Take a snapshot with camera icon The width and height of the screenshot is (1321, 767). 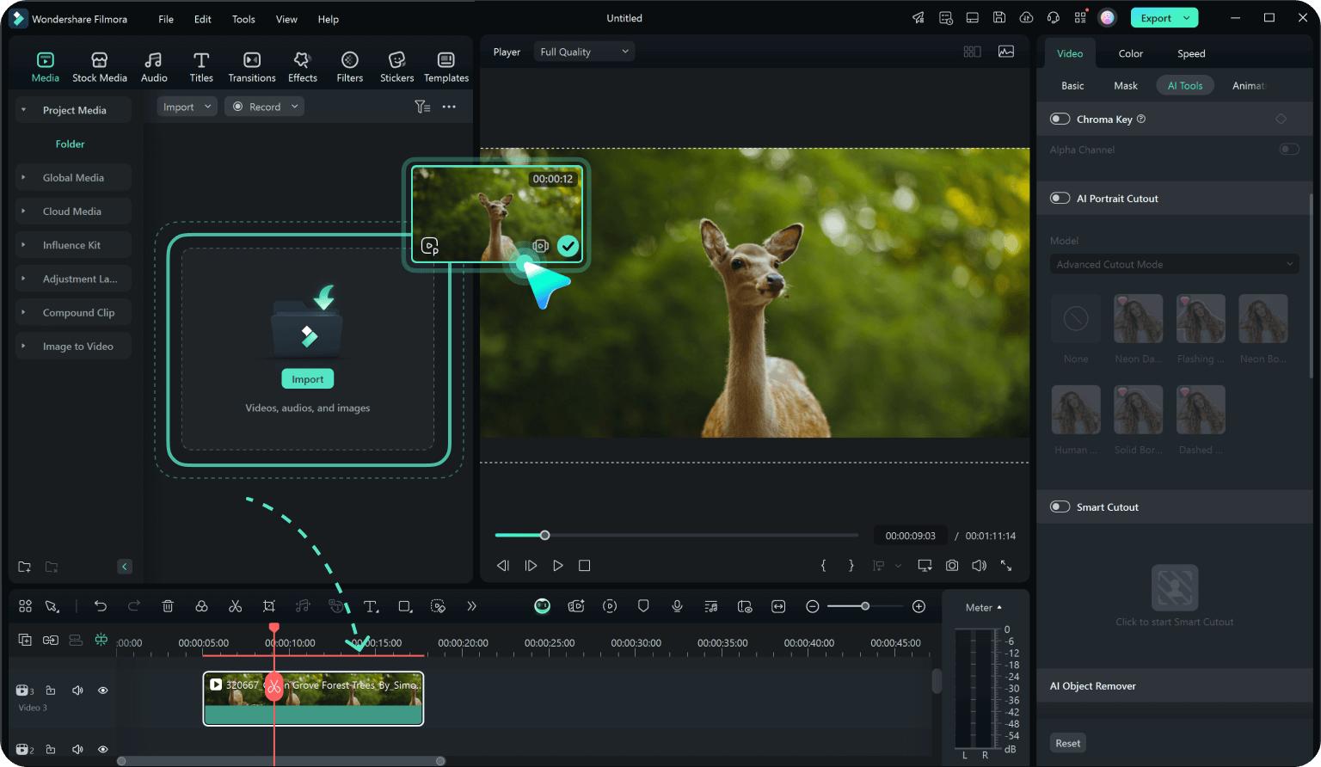coord(952,566)
